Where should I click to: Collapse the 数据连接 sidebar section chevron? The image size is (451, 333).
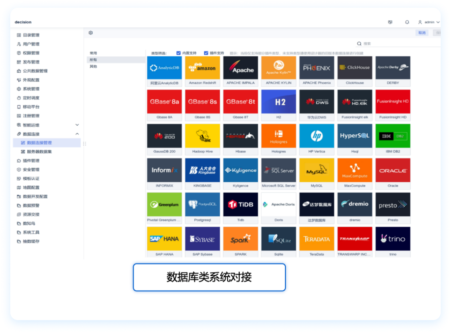coord(77,134)
